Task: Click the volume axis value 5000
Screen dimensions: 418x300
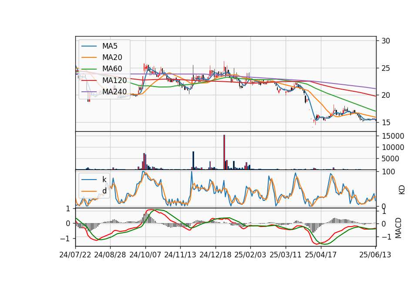Action: (390, 159)
